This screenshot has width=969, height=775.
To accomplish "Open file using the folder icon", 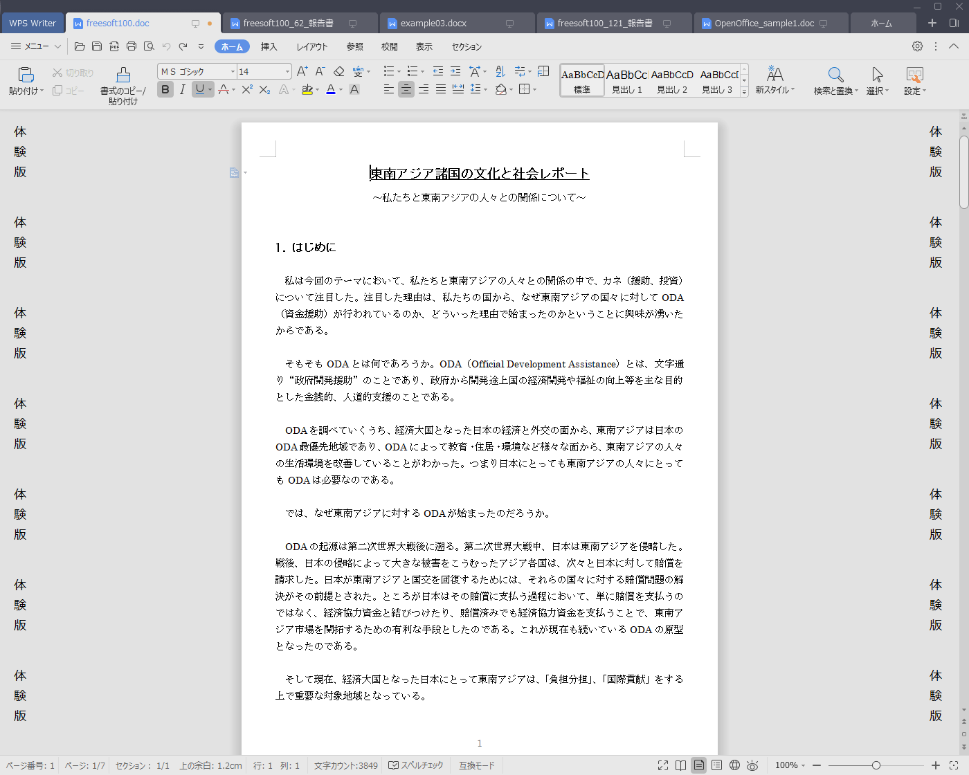I will pos(80,46).
